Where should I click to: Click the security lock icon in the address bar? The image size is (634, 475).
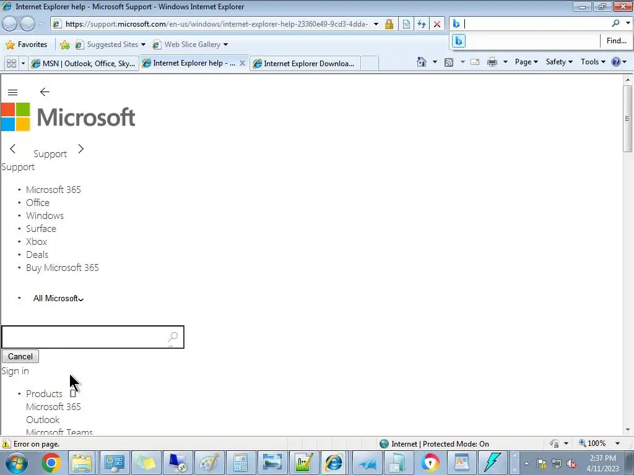click(389, 24)
